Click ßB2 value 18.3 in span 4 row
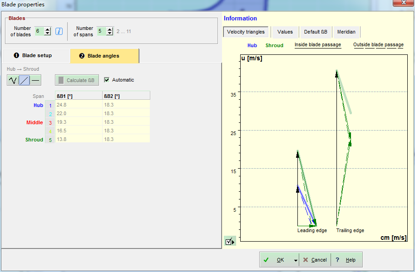The width and height of the screenshot is (415, 272). pos(126,131)
